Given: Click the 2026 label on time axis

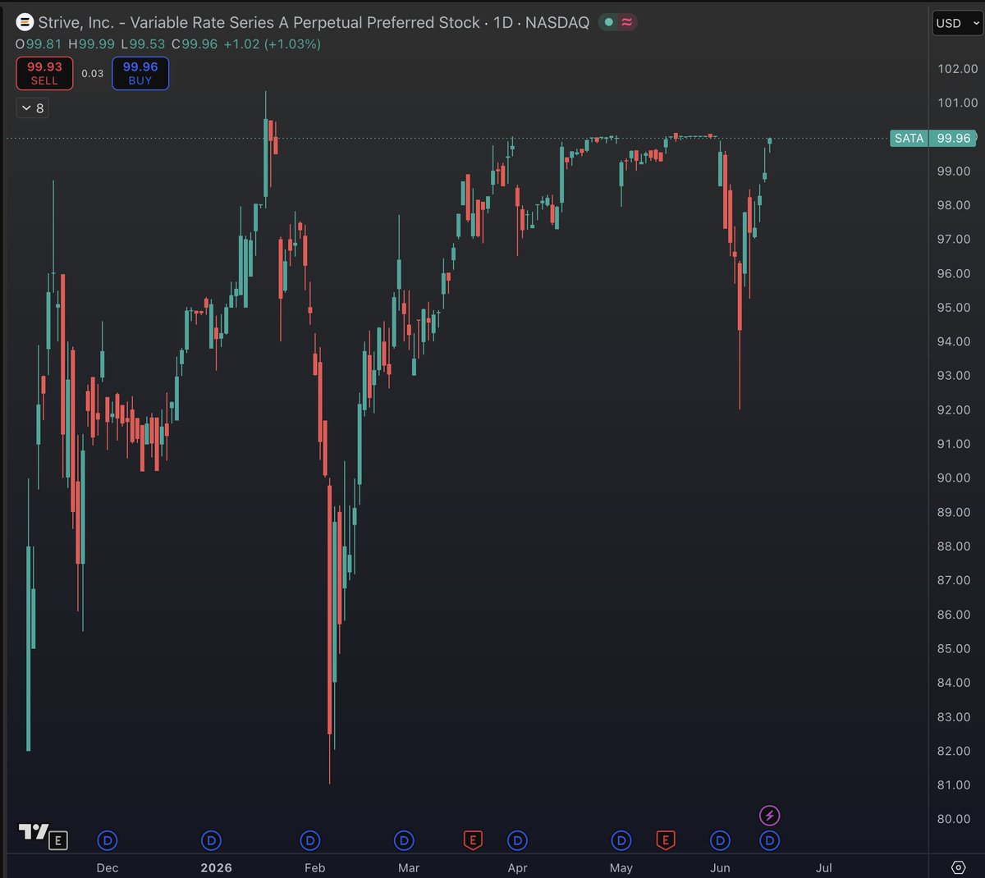Looking at the screenshot, I should 216,868.
